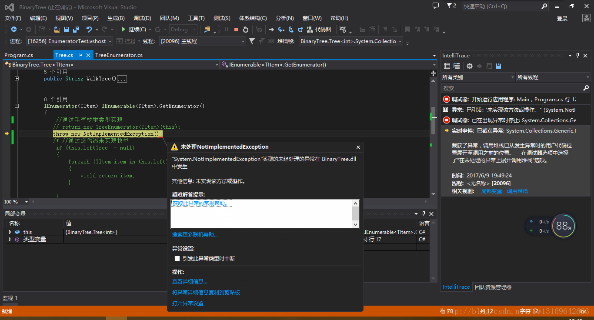
Task: Click the 登录 sign-in button
Action: (x=562, y=18)
